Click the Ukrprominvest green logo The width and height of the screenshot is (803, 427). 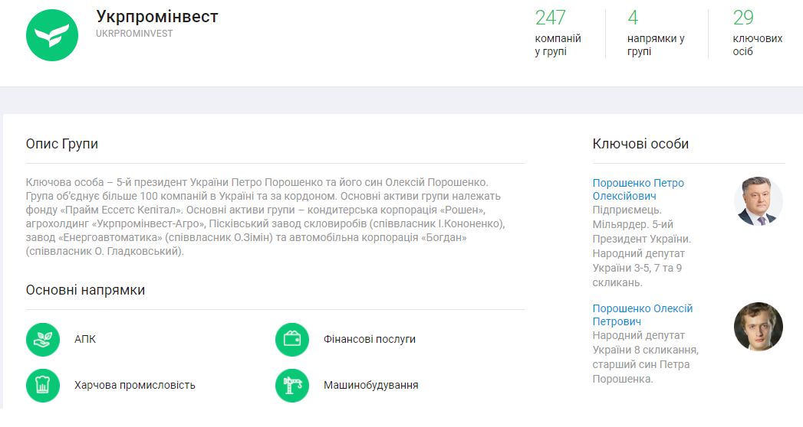pos(52,34)
